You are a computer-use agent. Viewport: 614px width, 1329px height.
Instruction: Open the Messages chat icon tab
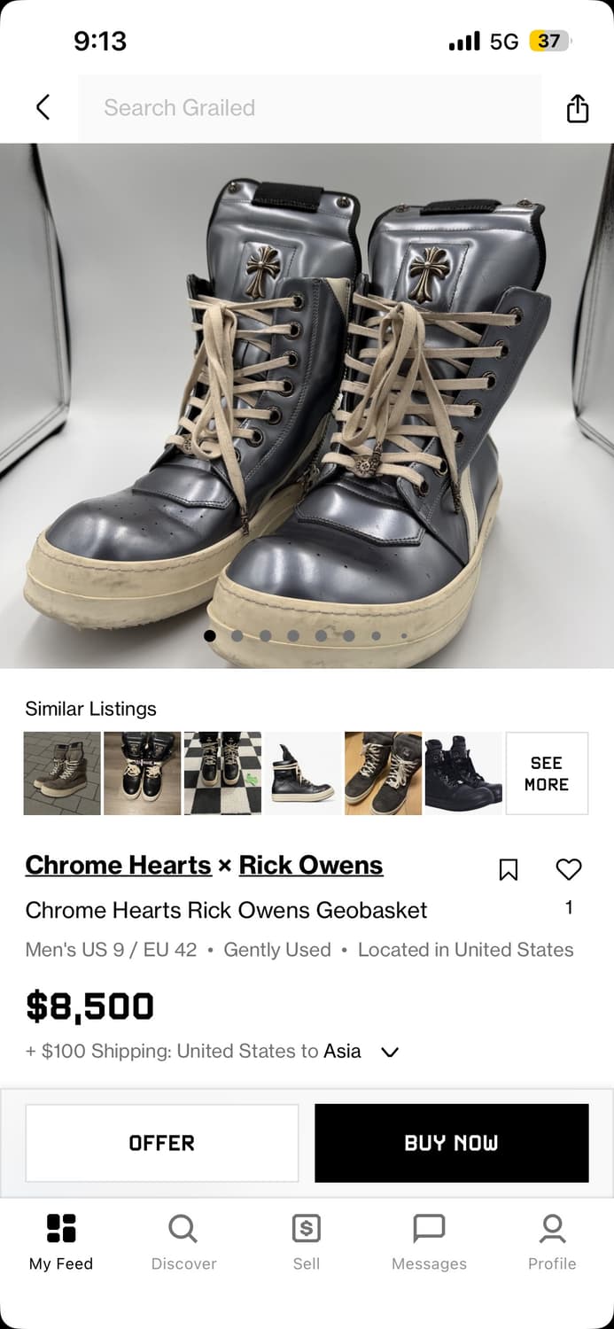click(429, 1242)
